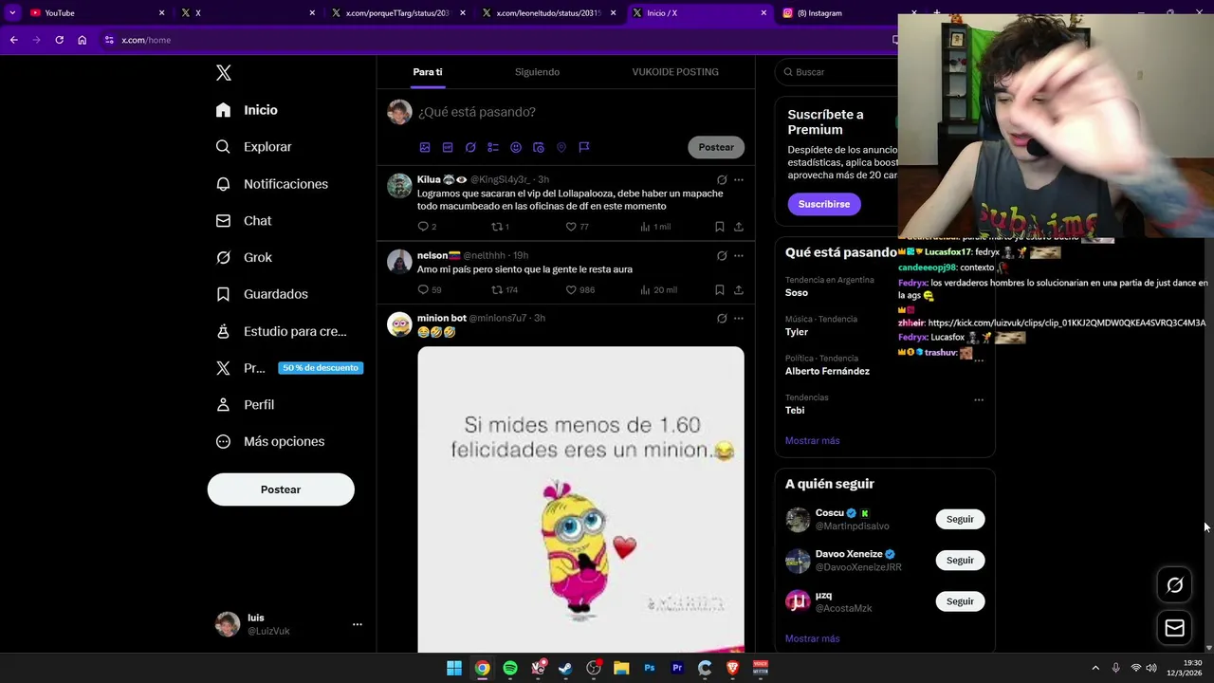This screenshot has height=683, width=1214.
Task: Click Mostrar más under trends
Action: coord(812,440)
